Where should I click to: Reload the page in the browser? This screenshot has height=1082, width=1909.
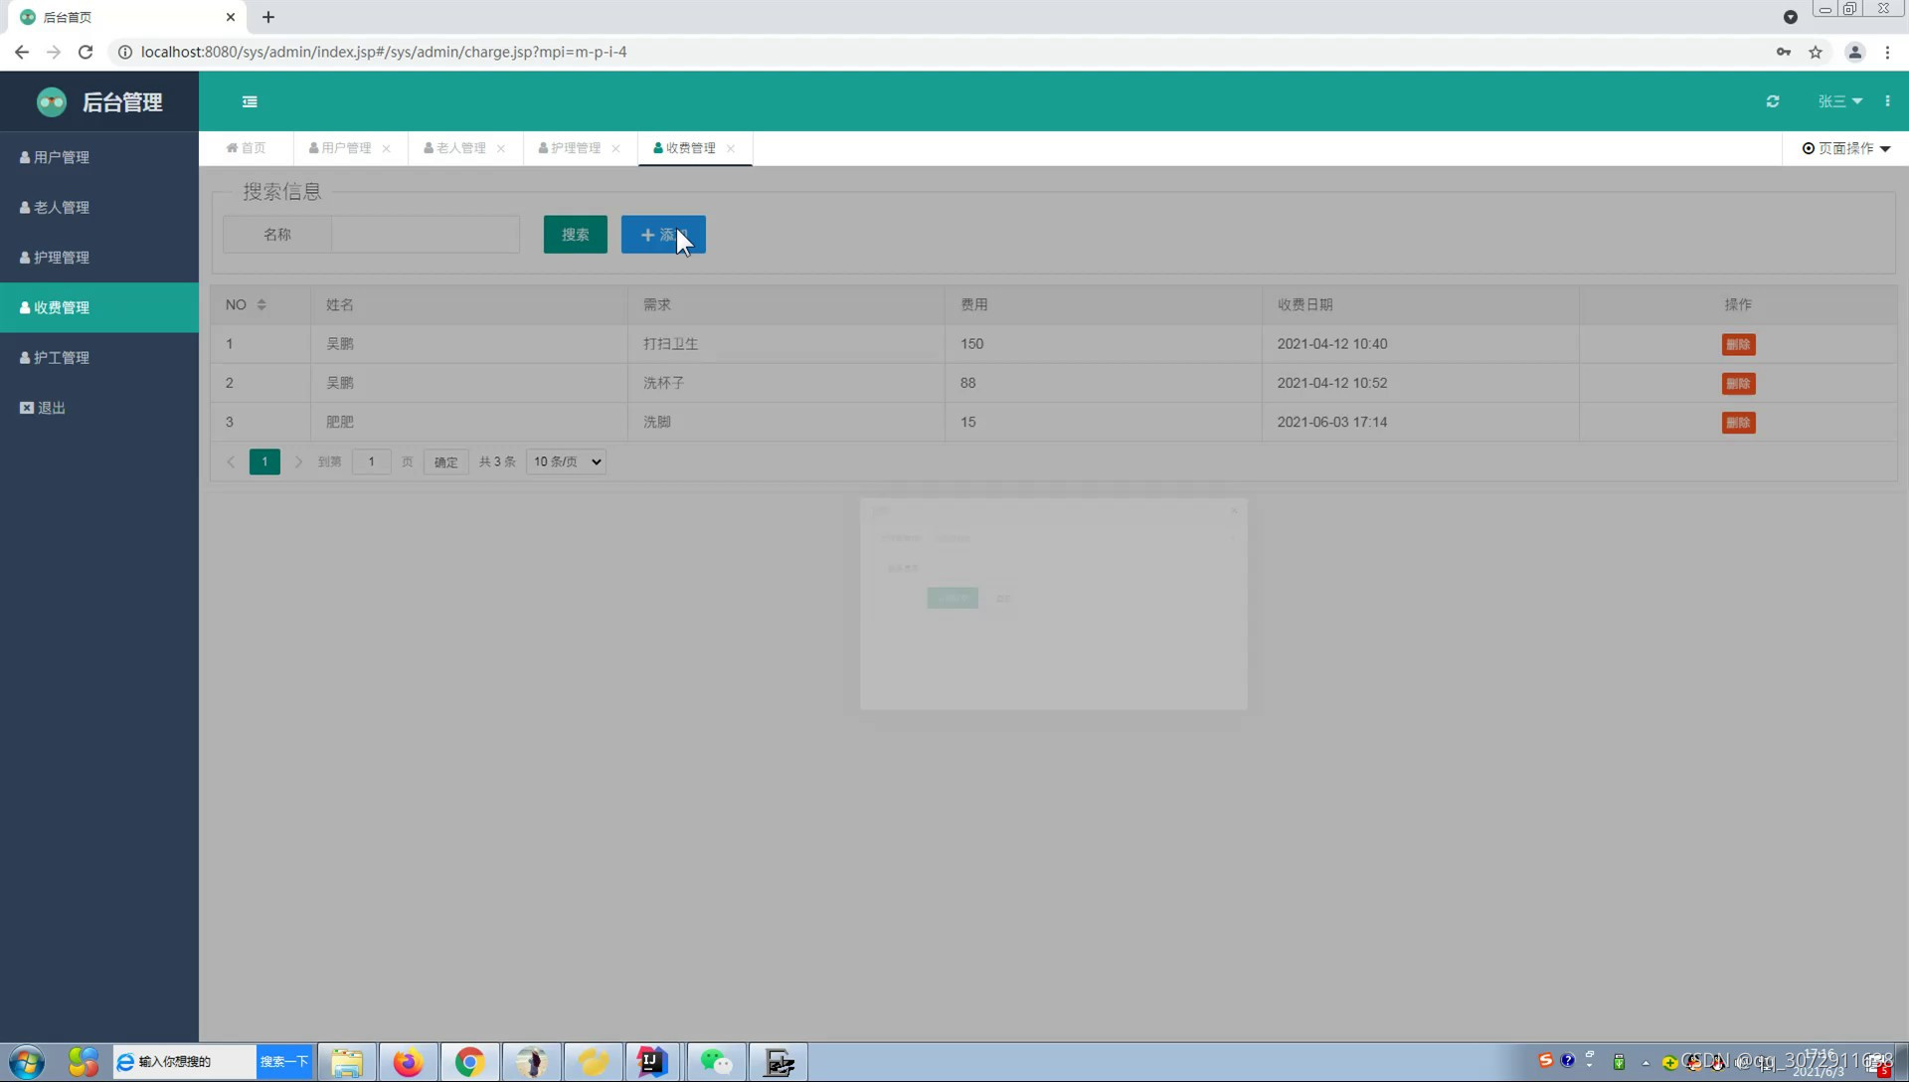(x=86, y=52)
